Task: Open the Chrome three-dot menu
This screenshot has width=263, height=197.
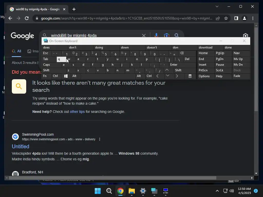Action: (x=253, y=18)
